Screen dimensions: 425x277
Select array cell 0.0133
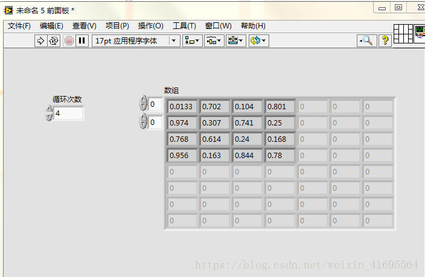point(182,107)
